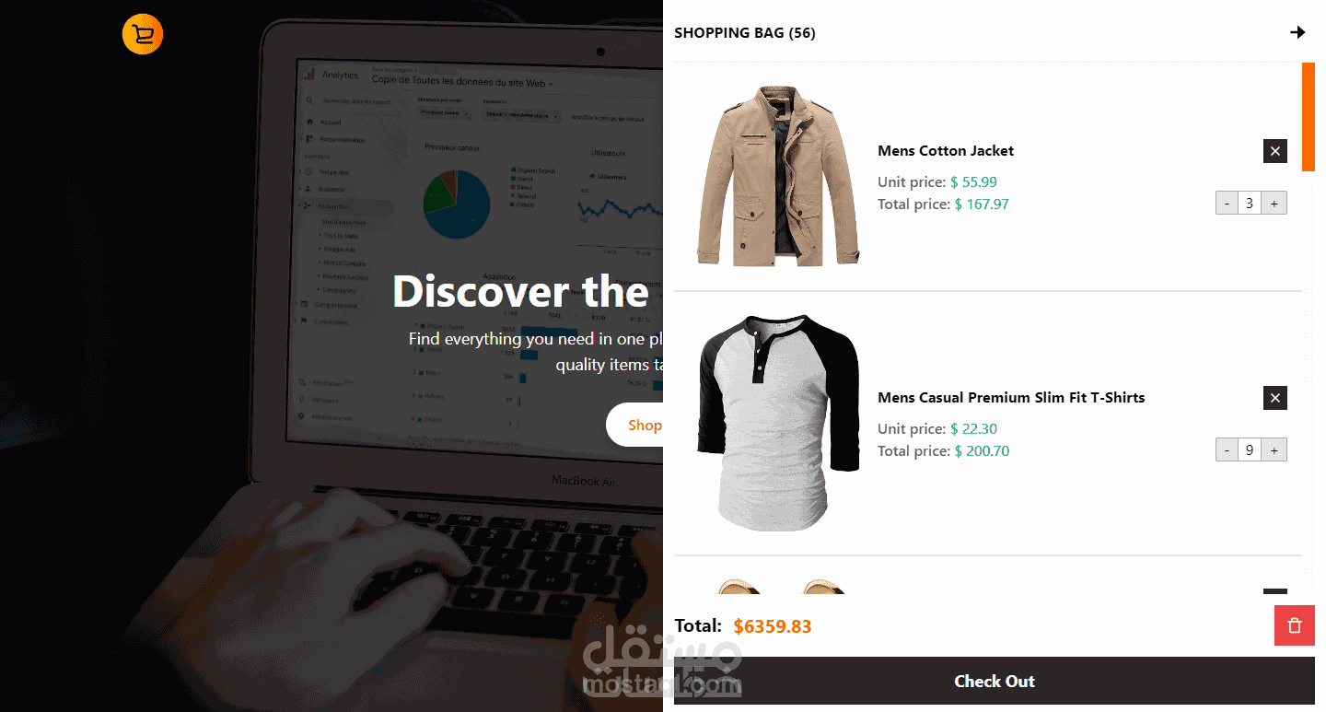Screen dimensions: 1326x712
Task: Increase Mens Cotton Jacket quantity with plus
Action: point(1274,204)
